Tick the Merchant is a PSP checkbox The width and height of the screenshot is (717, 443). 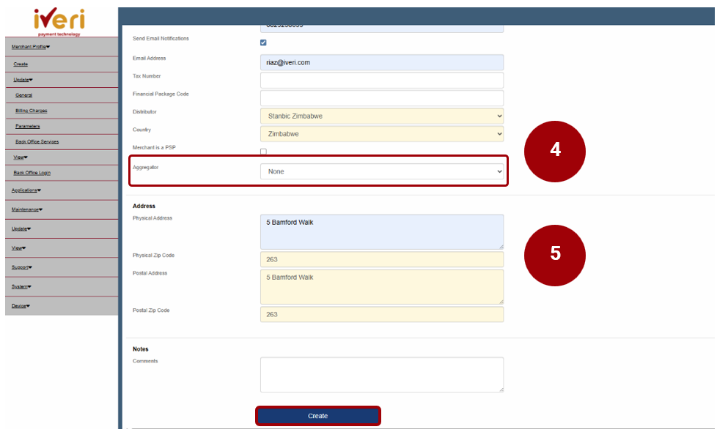pos(263,151)
